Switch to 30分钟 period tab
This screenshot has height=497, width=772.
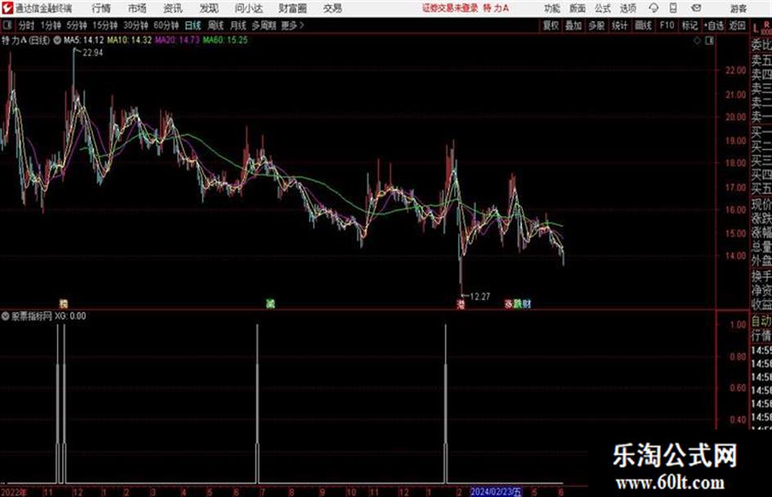pyautogui.click(x=136, y=25)
